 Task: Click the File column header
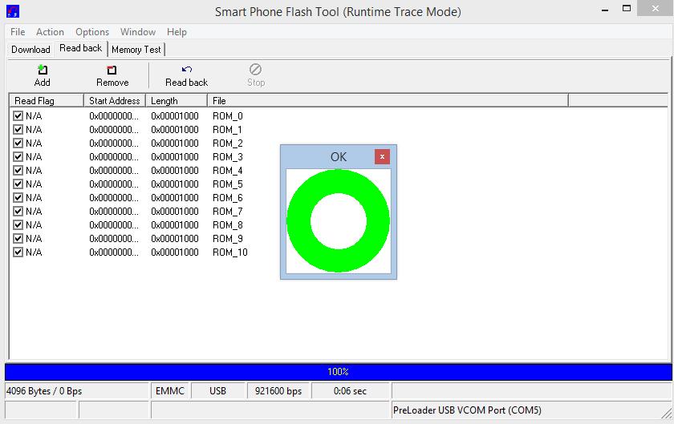(x=388, y=100)
